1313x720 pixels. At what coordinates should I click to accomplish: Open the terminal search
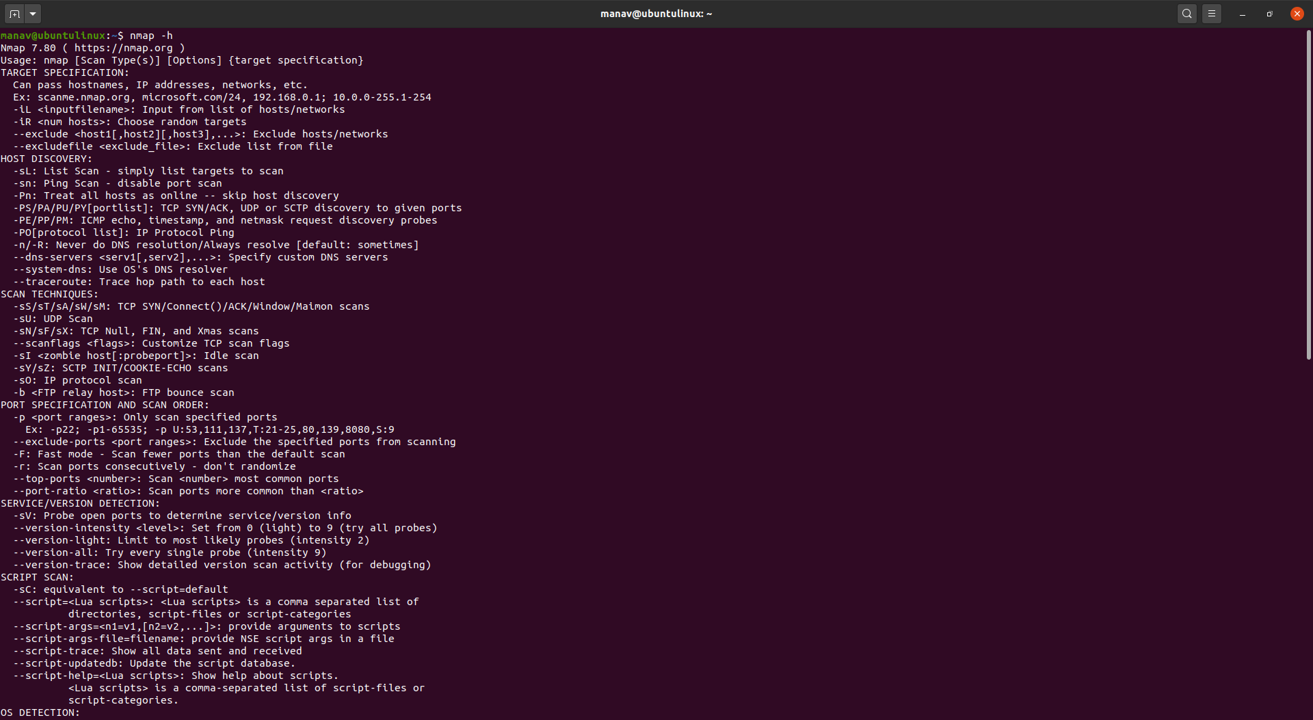[1187, 14]
